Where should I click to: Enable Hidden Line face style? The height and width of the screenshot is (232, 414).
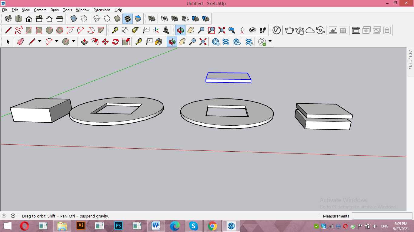coord(107,19)
